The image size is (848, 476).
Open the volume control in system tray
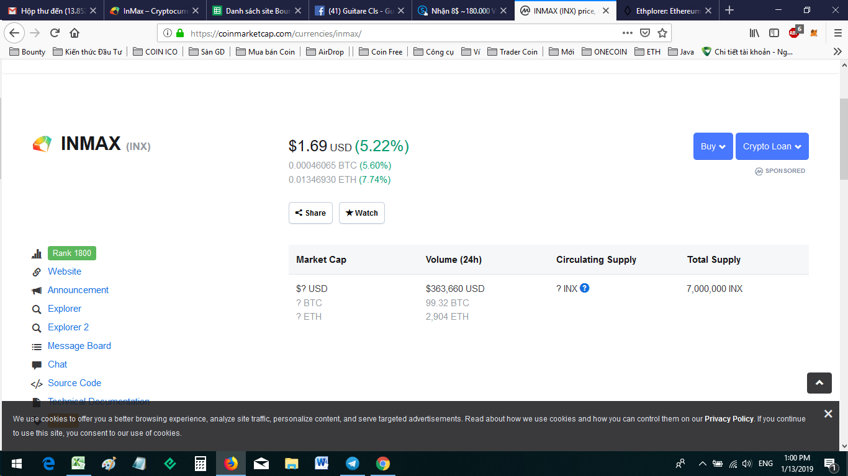coord(747,464)
